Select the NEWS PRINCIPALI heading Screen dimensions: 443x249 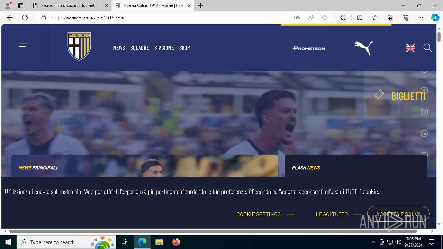(38, 168)
